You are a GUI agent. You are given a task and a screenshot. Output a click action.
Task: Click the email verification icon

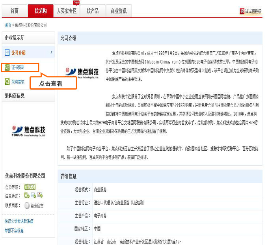point(33,195)
